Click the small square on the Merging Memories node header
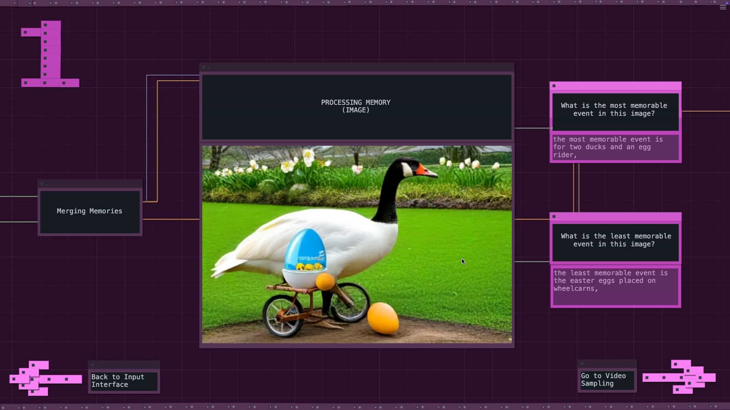This screenshot has height=410, width=730. pyautogui.click(x=42, y=184)
